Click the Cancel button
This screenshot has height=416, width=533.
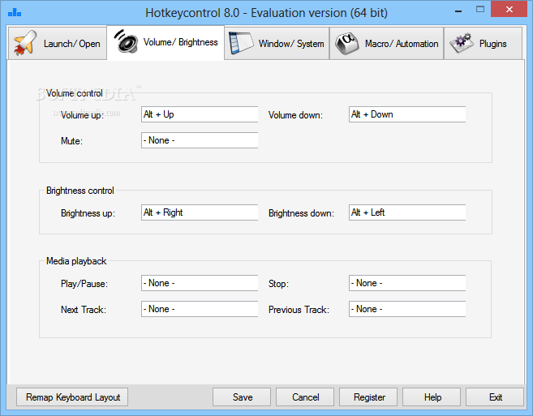click(x=305, y=397)
